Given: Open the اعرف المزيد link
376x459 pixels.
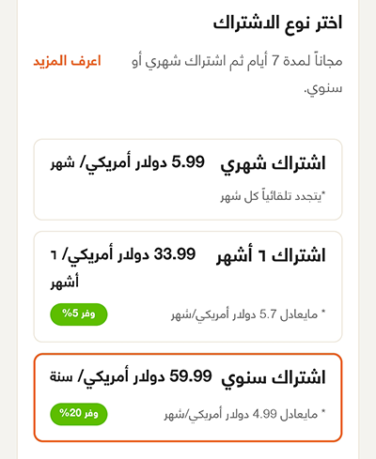Looking at the screenshot, I should point(67,61).
